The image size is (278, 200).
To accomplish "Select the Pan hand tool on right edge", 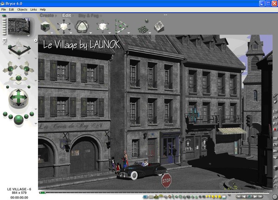I will (x=275, y=186).
